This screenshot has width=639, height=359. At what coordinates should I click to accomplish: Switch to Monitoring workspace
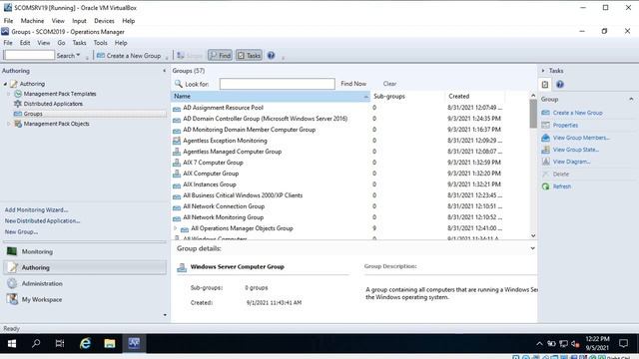point(85,251)
